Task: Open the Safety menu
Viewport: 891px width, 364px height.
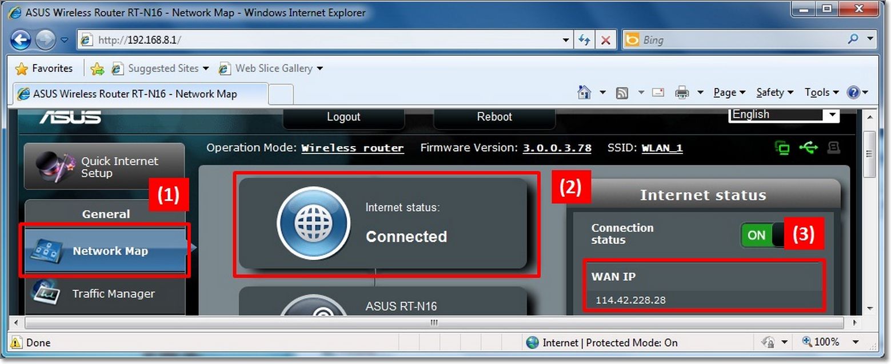Action: click(775, 92)
